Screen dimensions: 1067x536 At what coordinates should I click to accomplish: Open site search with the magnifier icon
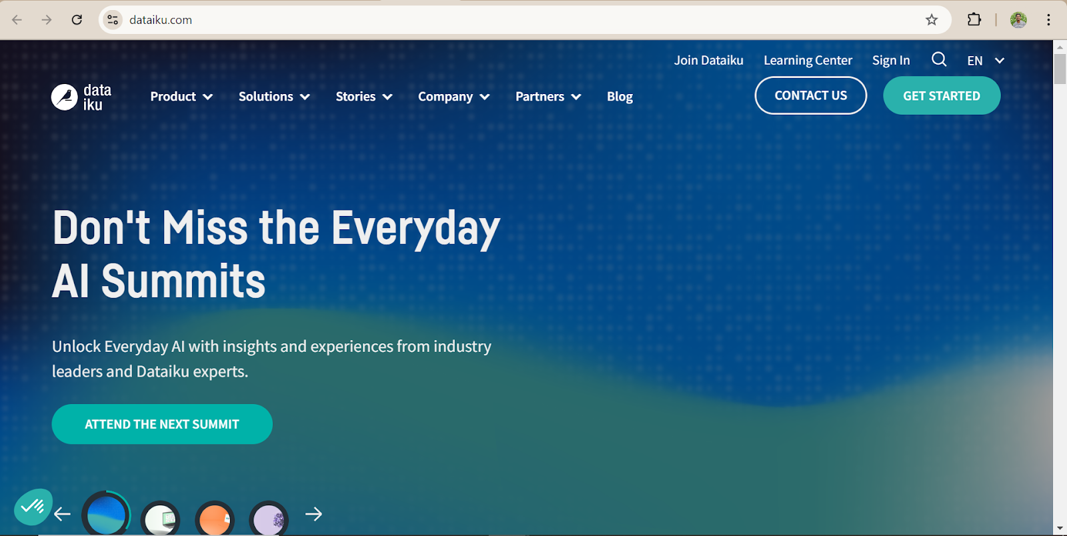tap(939, 60)
